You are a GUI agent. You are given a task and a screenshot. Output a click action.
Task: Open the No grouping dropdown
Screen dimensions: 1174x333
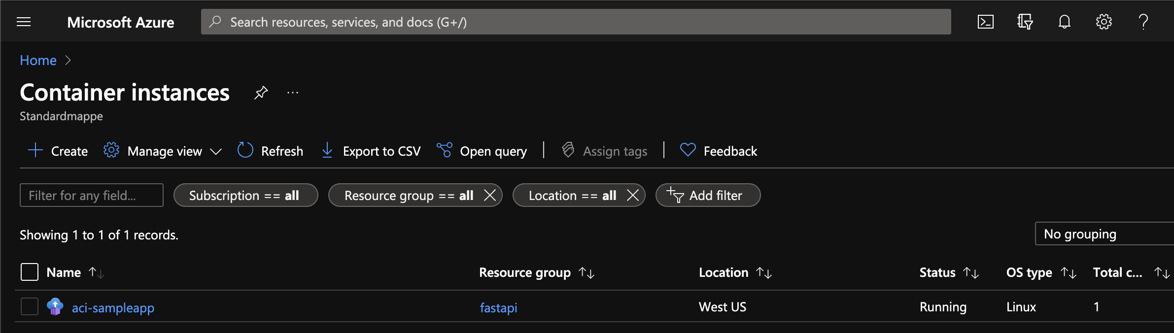(x=1104, y=234)
